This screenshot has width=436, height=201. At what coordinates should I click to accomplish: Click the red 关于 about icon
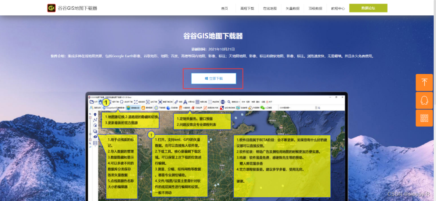(x=267, y=102)
